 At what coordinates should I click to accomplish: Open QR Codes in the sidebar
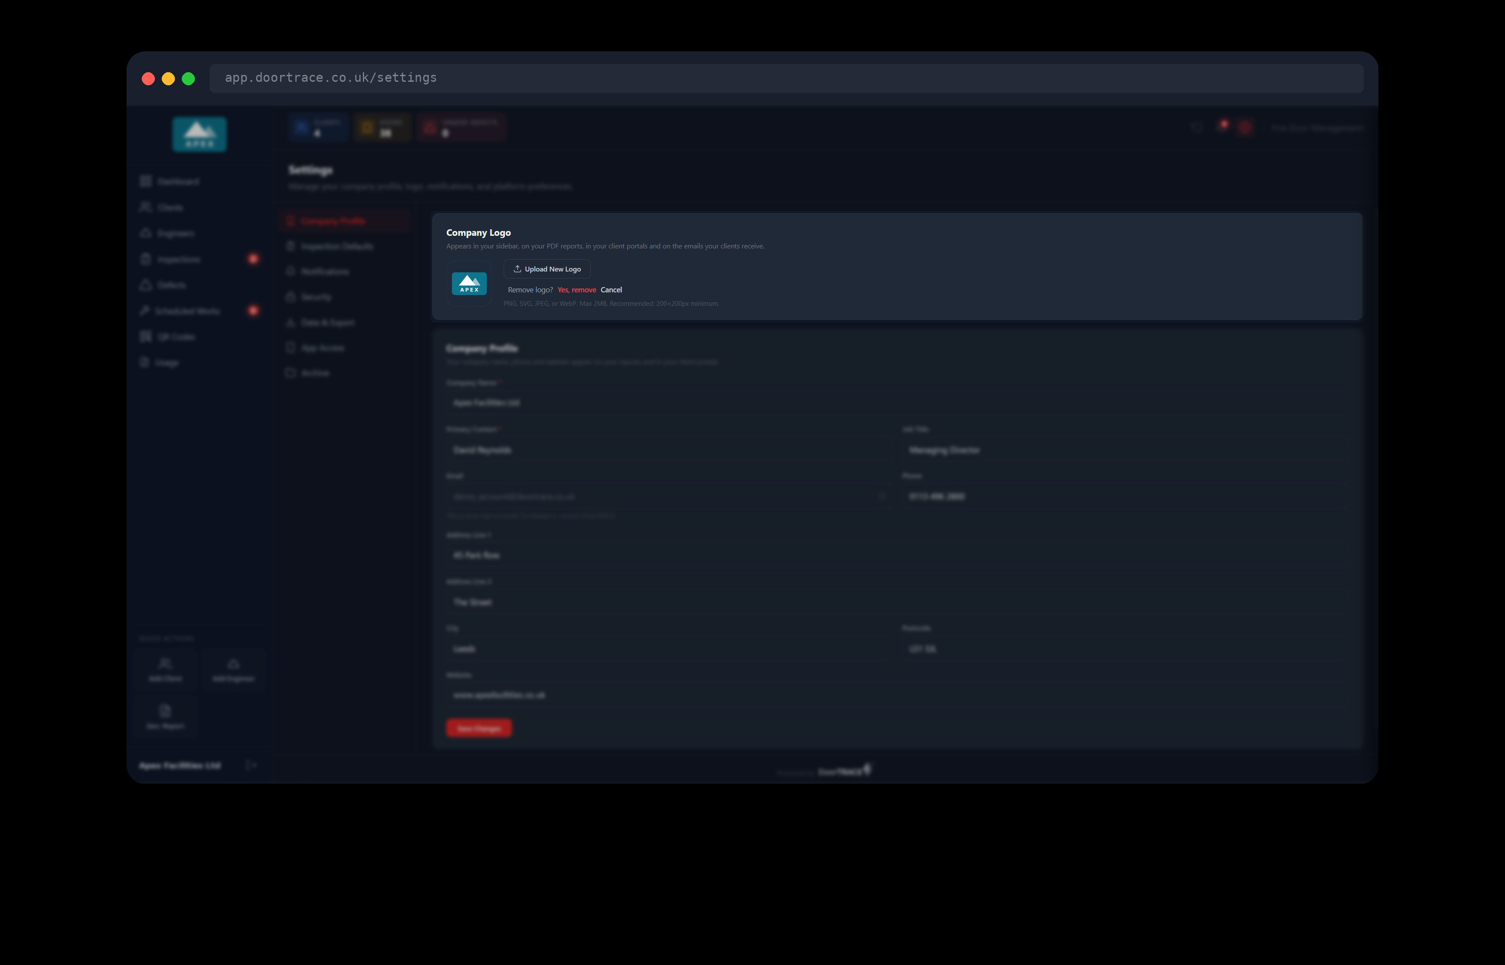point(199,336)
